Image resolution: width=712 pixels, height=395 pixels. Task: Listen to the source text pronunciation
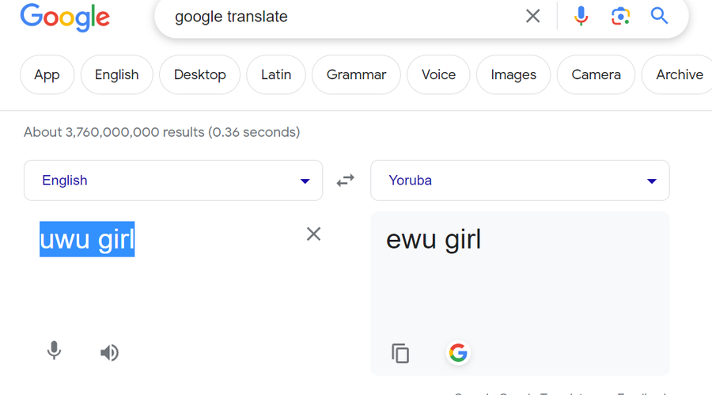click(109, 352)
